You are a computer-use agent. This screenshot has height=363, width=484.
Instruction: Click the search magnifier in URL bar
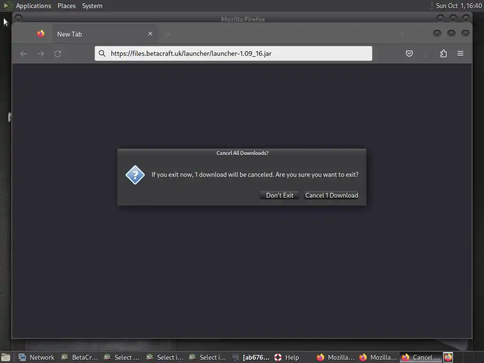tap(102, 53)
